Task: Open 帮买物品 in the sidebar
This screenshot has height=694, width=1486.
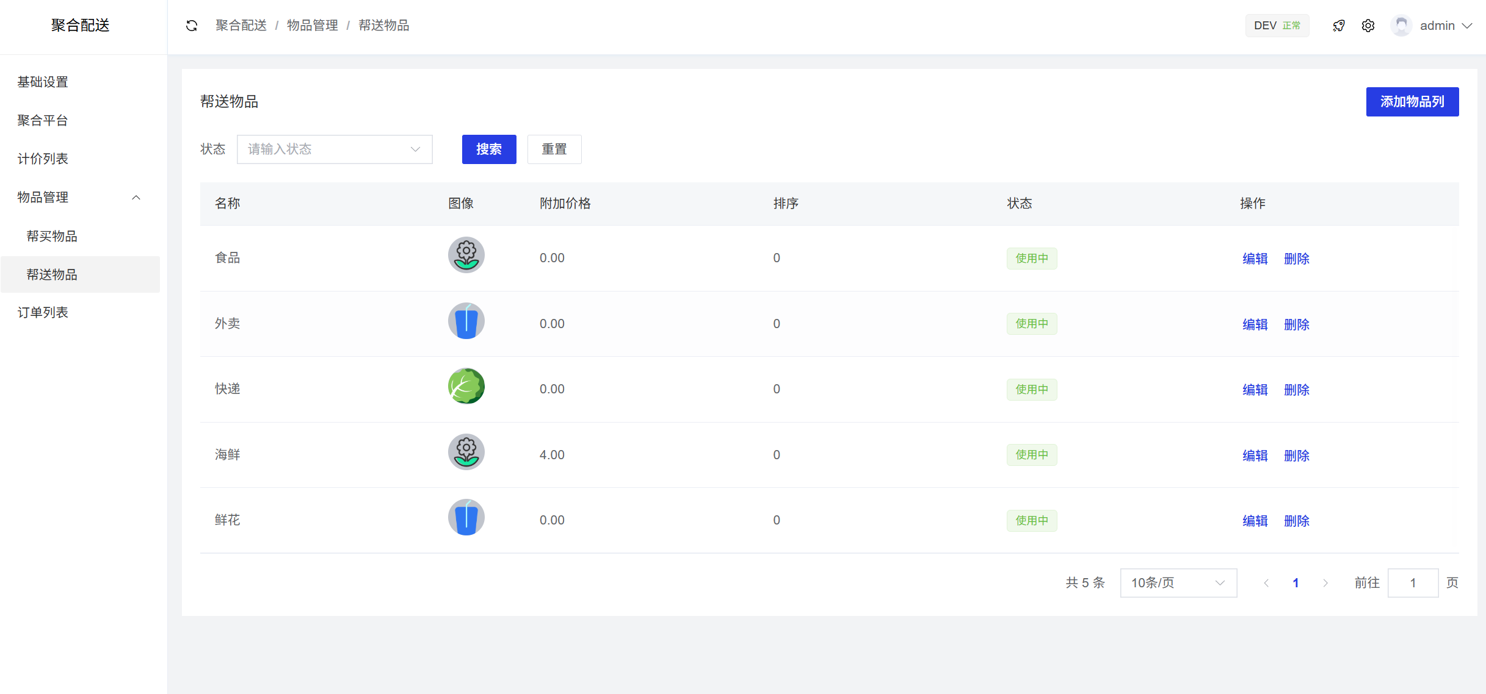Action: 52,236
